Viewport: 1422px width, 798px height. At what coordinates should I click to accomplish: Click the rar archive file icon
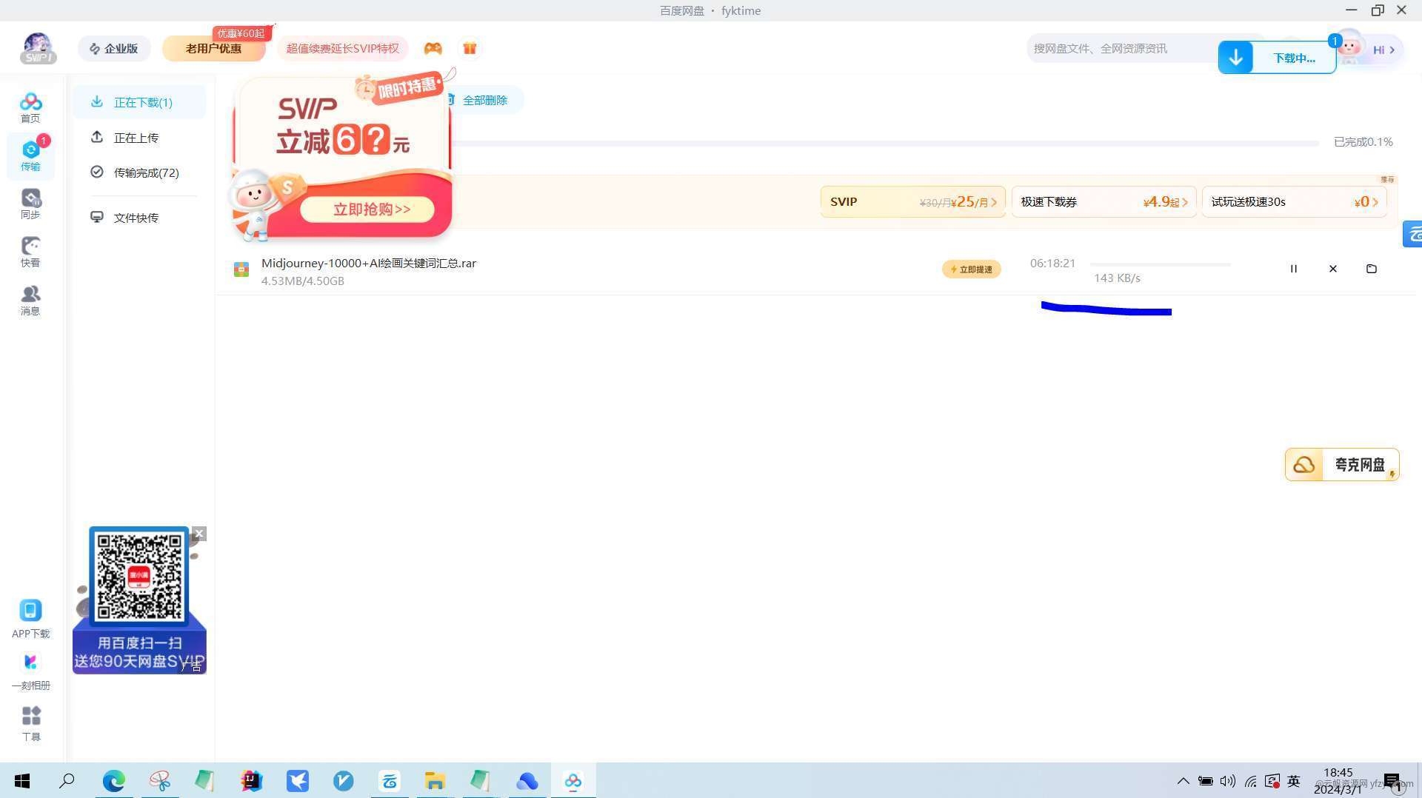[x=241, y=269]
